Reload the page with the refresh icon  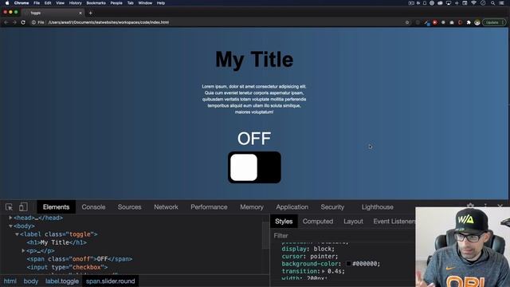(x=23, y=22)
